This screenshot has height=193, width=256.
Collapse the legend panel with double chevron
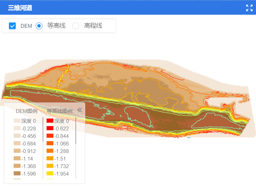click(x=80, y=110)
